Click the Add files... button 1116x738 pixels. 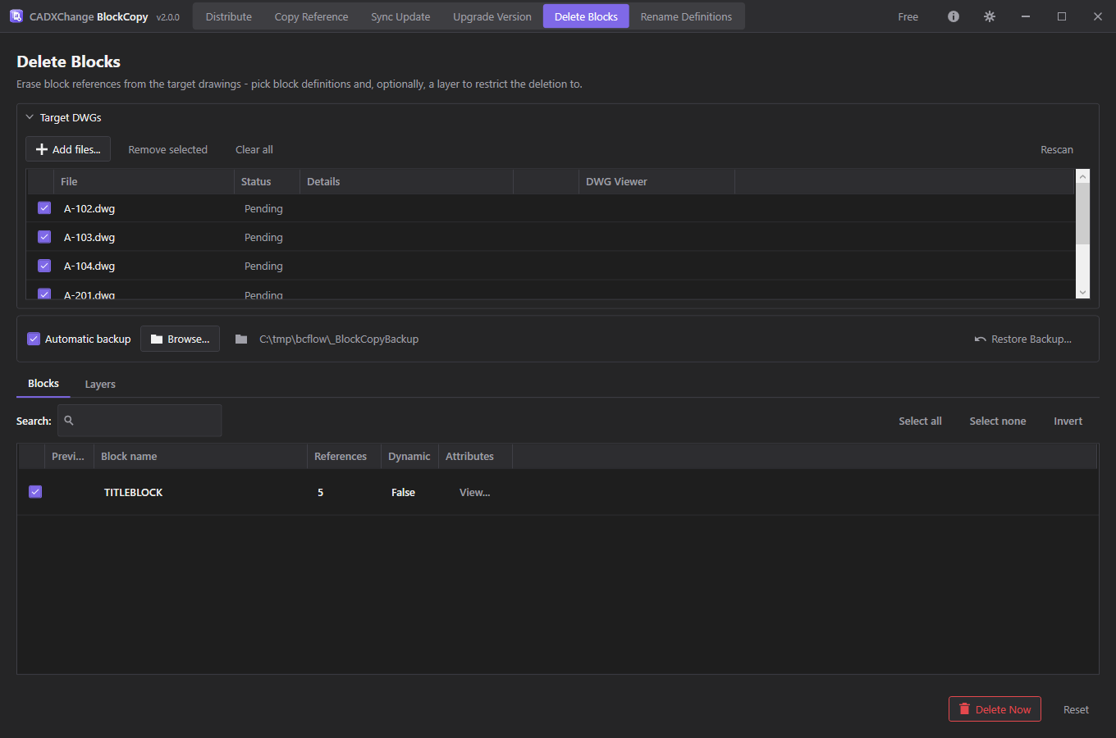(68, 149)
